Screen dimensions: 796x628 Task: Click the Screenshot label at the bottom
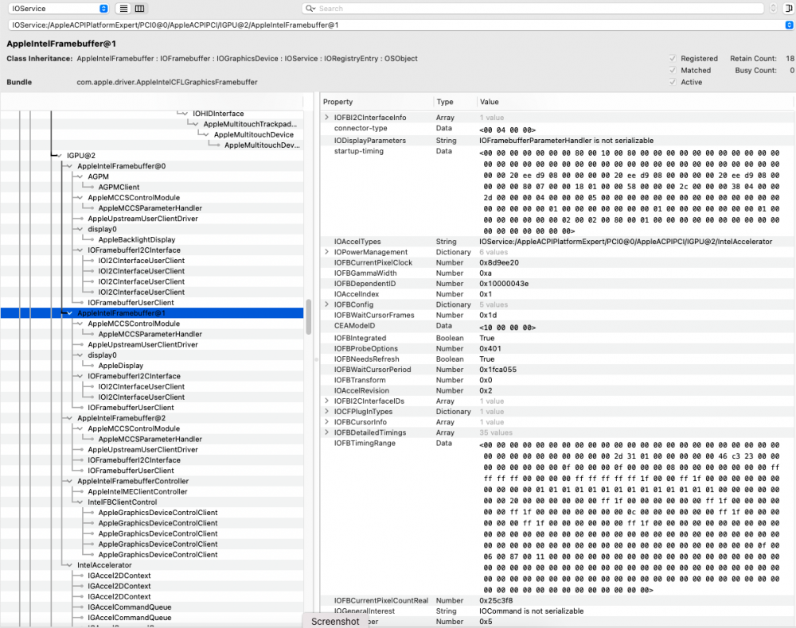click(x=335, y=622)
